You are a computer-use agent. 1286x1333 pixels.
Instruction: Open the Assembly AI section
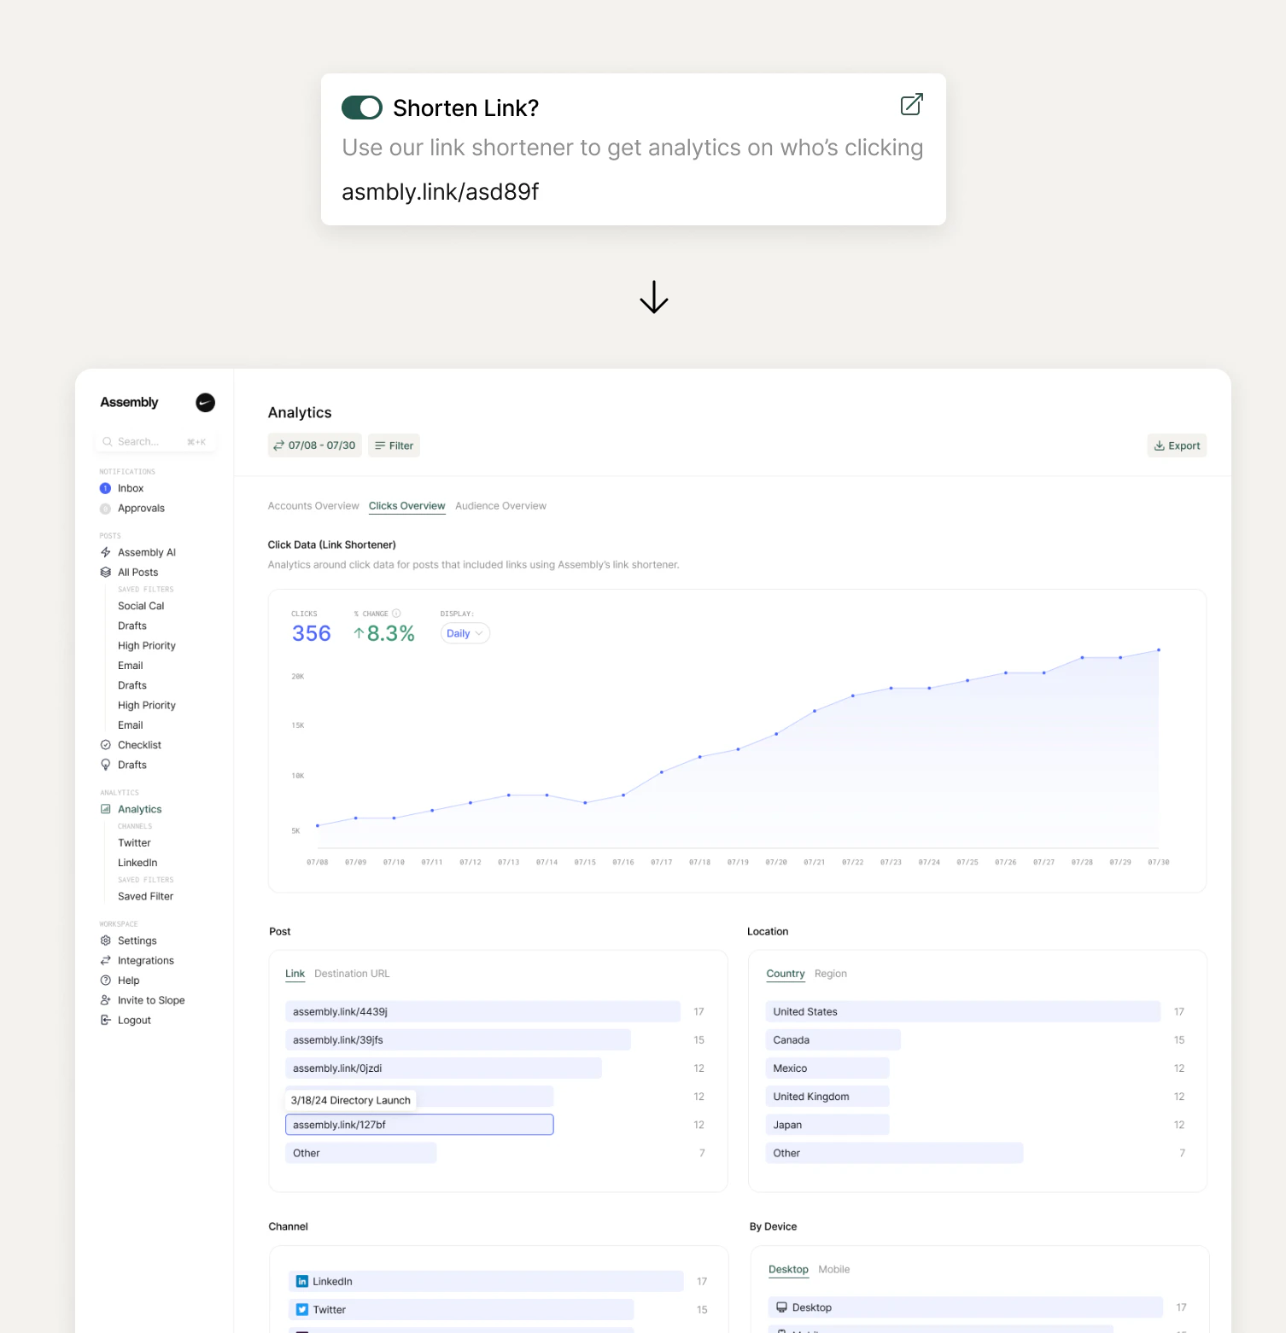[x=147, y=551]
